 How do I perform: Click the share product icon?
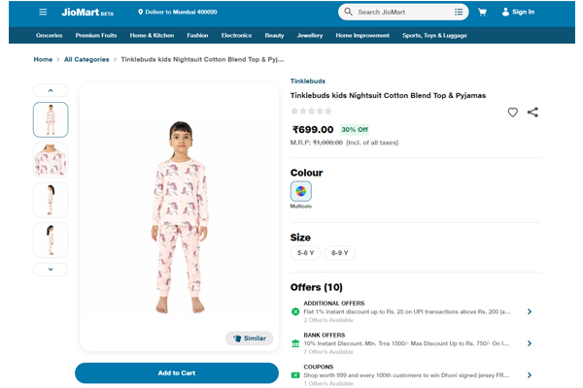[x=532, y=113]
